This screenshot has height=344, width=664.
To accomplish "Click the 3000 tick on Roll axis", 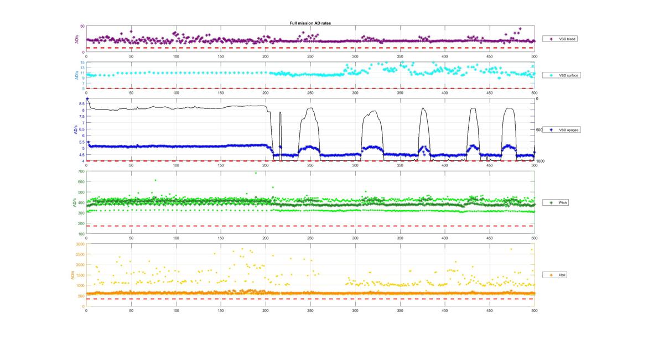I will click(80, 244).
